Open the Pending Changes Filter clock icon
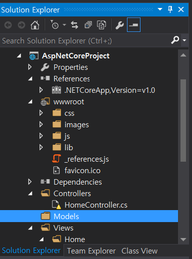Viewport: 192px width, 259px height. point(54,24)
